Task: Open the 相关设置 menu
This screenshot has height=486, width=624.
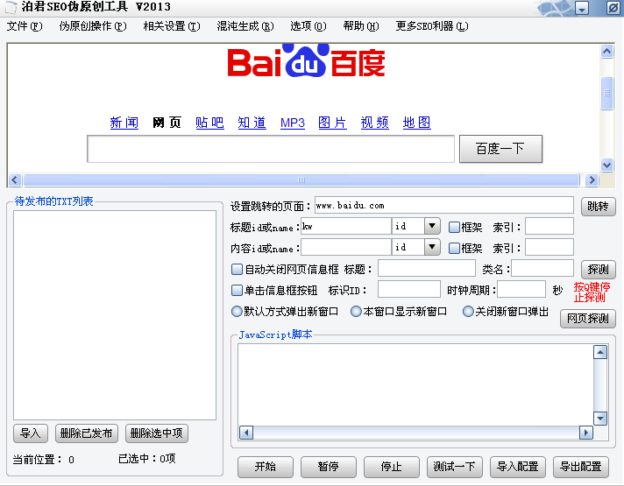Action: (x=172, y=26)
